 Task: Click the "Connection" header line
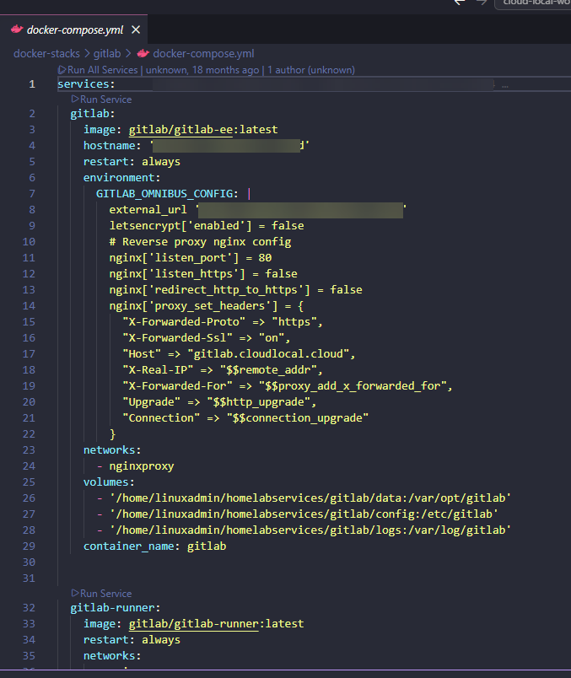pyautogui.click(x=245, y=417)
